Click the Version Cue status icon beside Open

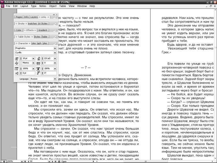point(59,161)
